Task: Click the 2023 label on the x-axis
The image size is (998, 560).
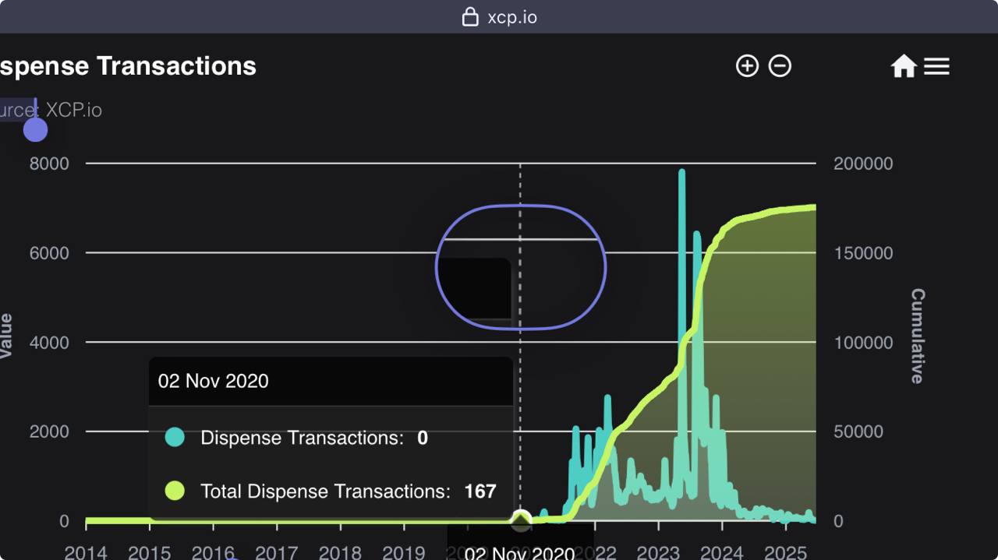Action: (x=658, y=553)
